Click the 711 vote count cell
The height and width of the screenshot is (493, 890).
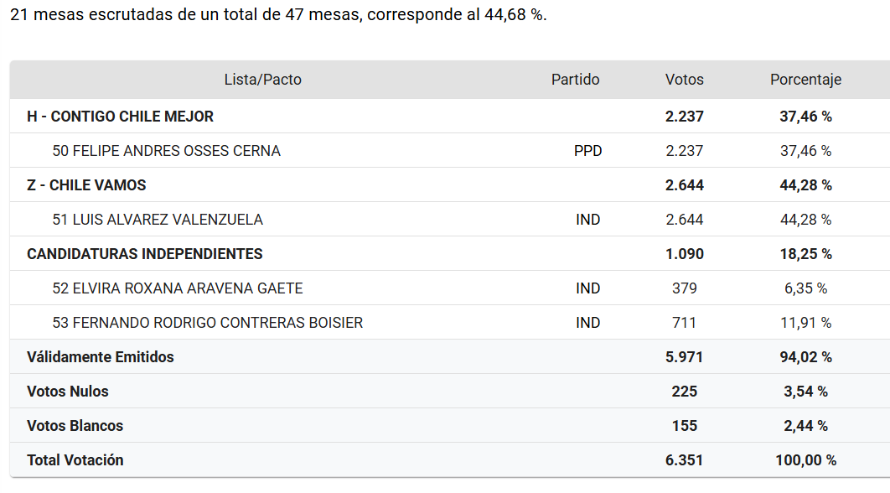pyautogui.click(x=684, y=323)
